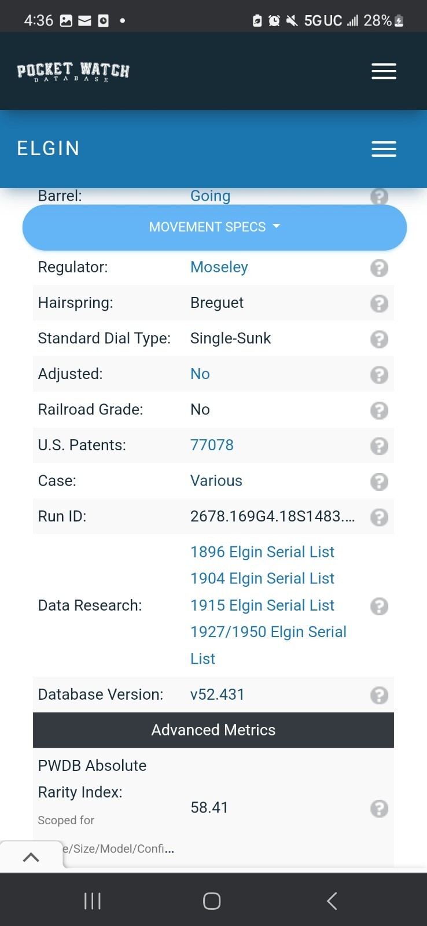427x926 pixels.
Task: Show help for Railroad Grade
Action: click(379, 410)
